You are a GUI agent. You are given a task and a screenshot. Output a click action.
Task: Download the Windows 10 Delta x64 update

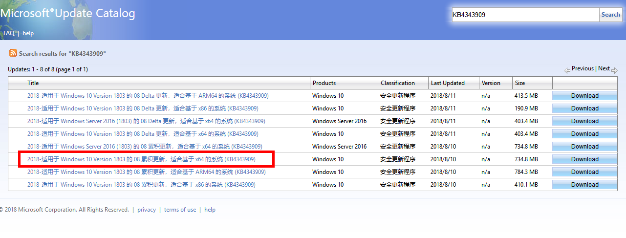click(585, 134)
